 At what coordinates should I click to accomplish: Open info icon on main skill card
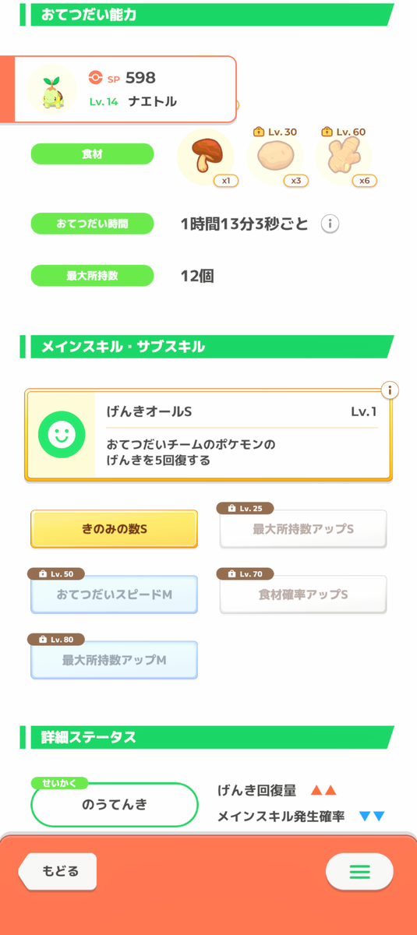(389, 390)
